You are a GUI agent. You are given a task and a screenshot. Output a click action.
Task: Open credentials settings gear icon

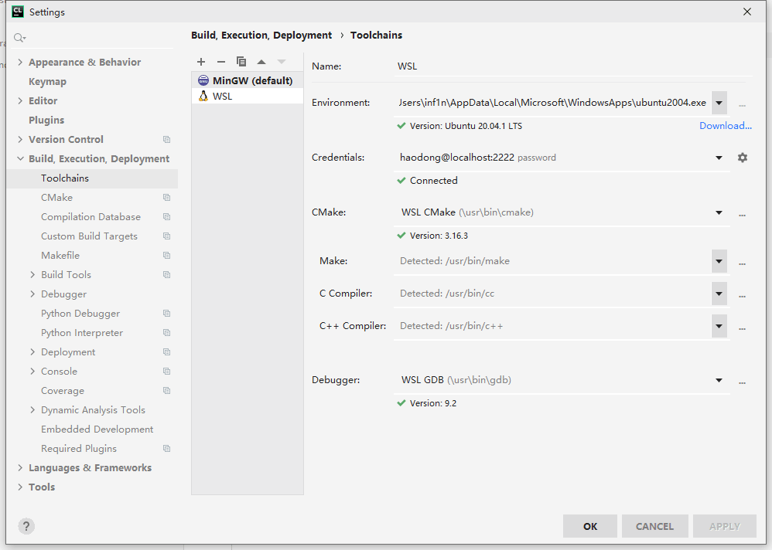743,158
